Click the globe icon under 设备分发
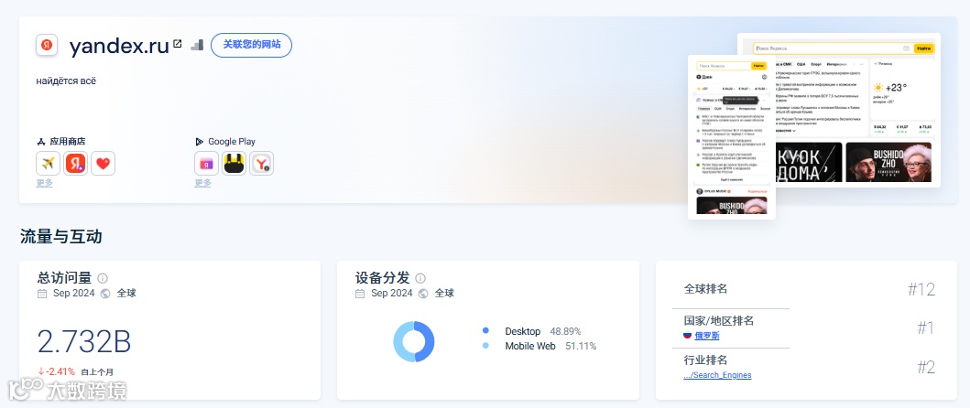The height and width of the screenshot is (408, 970). 423,294
